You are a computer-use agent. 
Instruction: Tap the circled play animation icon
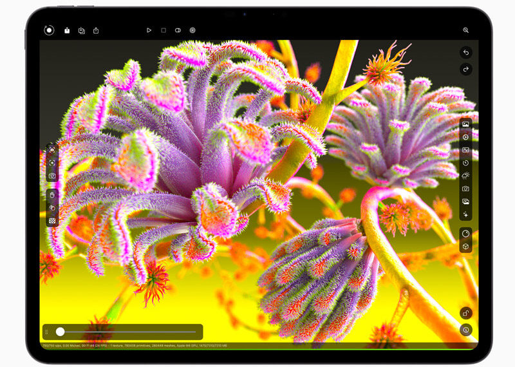tap(465, 137)
